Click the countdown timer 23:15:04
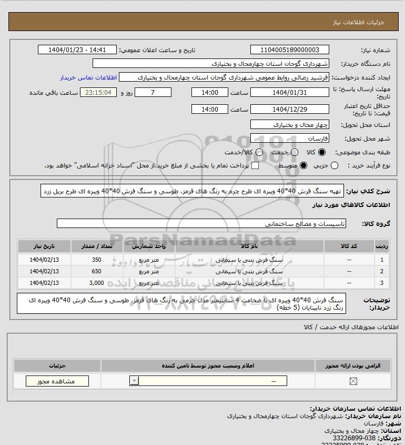 click(x=98, y=92)
